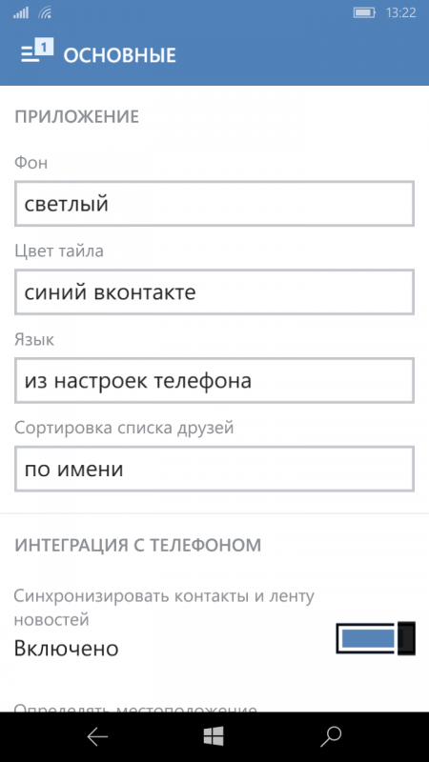Tap the Включено status text

pyautogui.click(x=66, y=649)
